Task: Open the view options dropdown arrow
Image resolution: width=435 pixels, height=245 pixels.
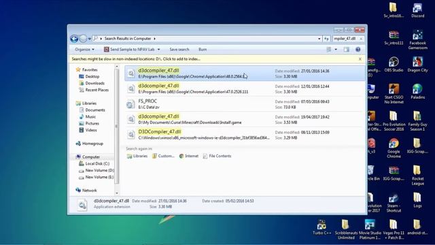Action: click(x=336, y=50)
